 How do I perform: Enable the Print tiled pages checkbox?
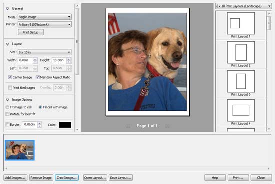tap(10, 88)
